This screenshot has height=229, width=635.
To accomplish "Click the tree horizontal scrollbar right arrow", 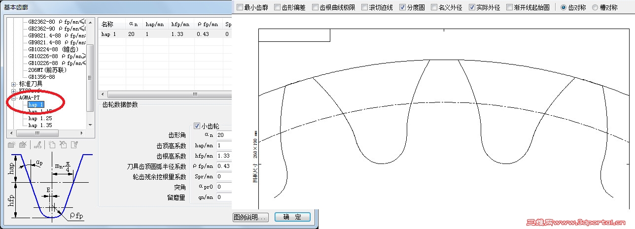I will (x=82, y=133).
